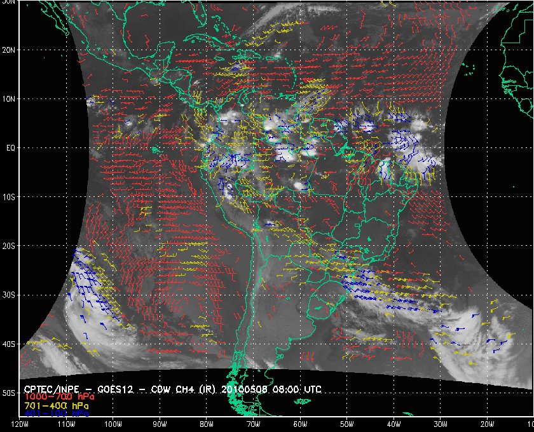Click the '20N' latitude label
This screenshot has height=432, width=534.
[x=8, y=50]
